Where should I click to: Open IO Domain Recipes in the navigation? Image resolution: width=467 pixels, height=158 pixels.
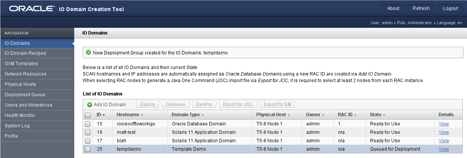(x=25, y=53)
